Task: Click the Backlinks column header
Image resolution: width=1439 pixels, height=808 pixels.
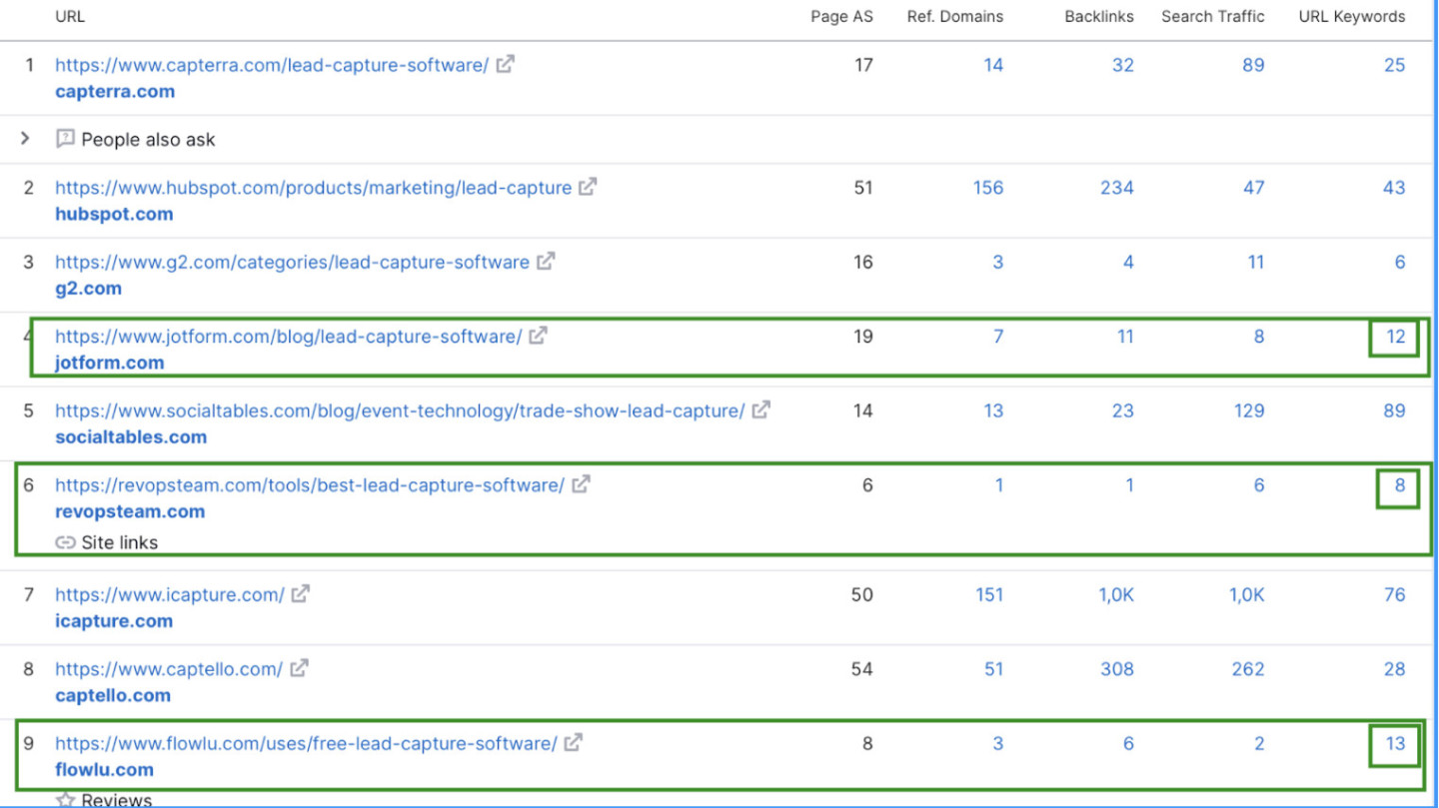Action: (x=1099, y=16)
